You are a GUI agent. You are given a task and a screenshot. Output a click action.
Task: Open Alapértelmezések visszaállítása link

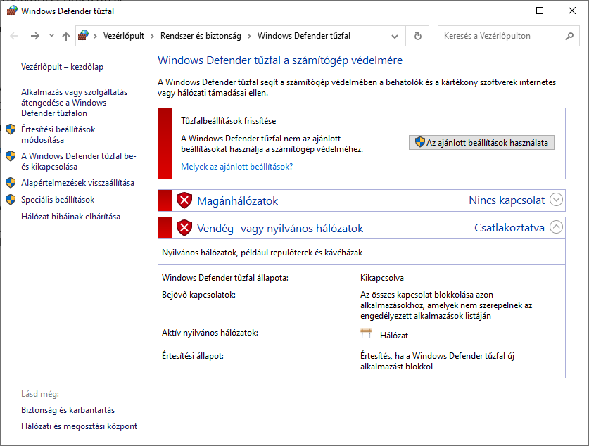pos(77,183)
